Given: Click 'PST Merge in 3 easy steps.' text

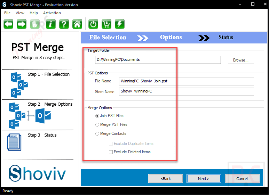Looking at the screenshot, I should [39, 58].
